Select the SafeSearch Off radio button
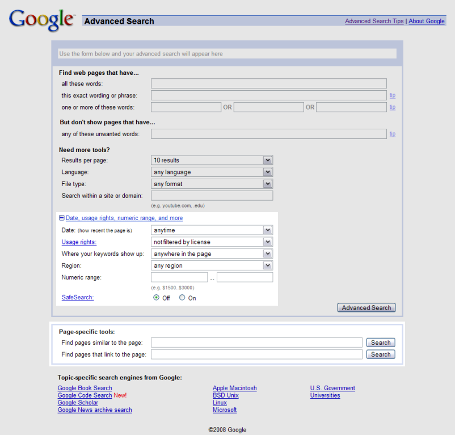Viewport: 455px width, 435px height. coord(156,298)
